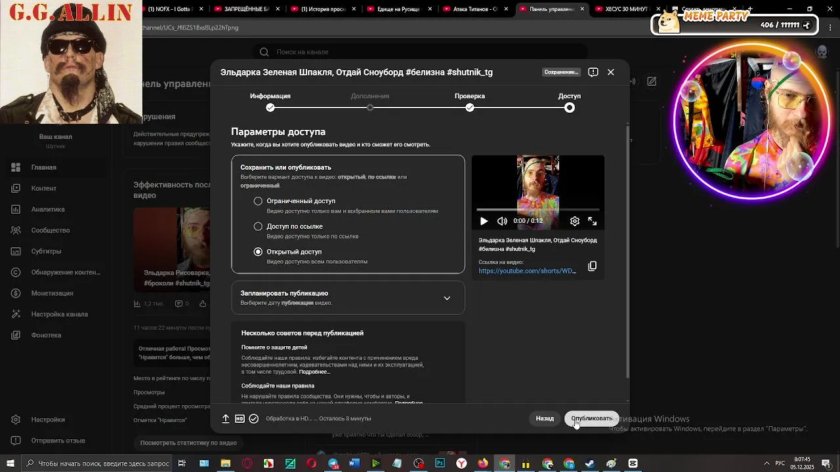Open Yandex Browser from the taskbar
840x472 pixels.
coord(462,463)
